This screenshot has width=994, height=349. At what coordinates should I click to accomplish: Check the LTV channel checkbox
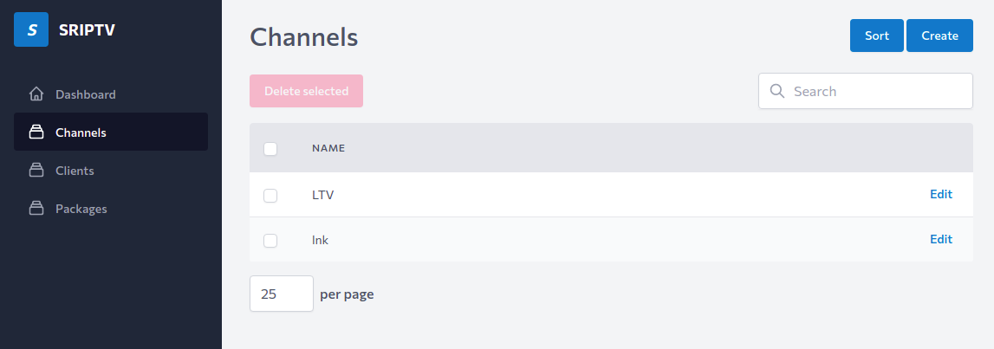(x=270, y=196)
